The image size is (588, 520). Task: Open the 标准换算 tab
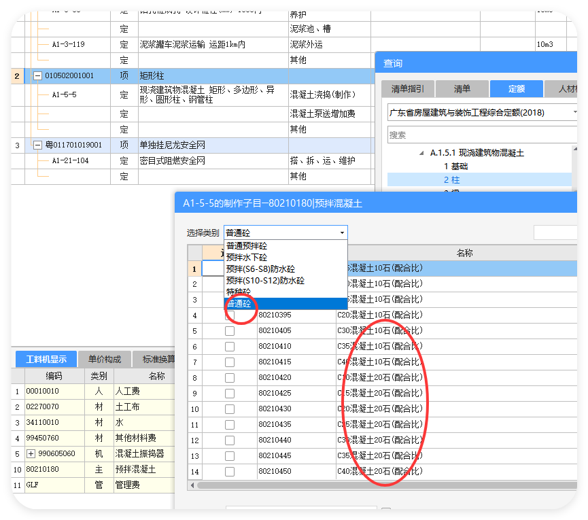pos(154,359)
